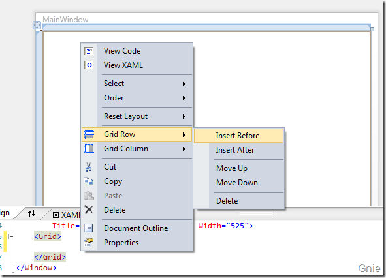Click the View XAML icon
Image resolution: width=386 pixels, height=278 pixels.
coord(89,65)
